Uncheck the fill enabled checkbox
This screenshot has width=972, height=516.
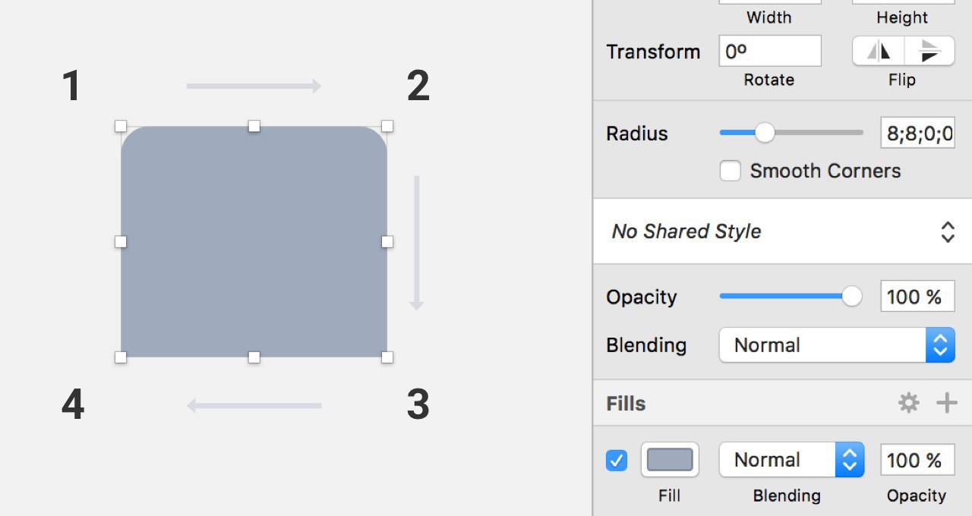617,460
